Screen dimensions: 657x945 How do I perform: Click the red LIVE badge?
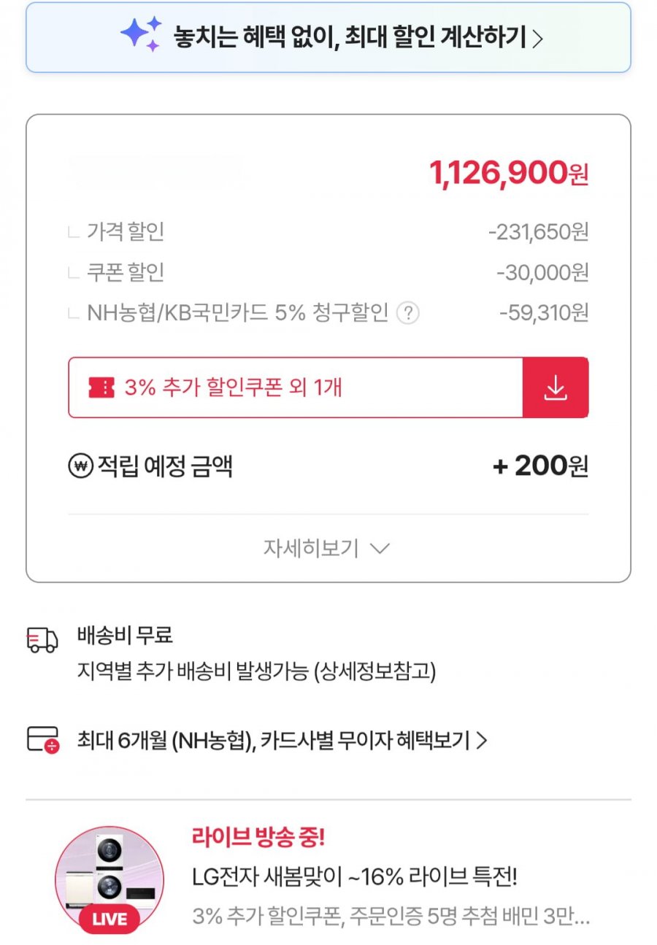click(x=108, y=919)
